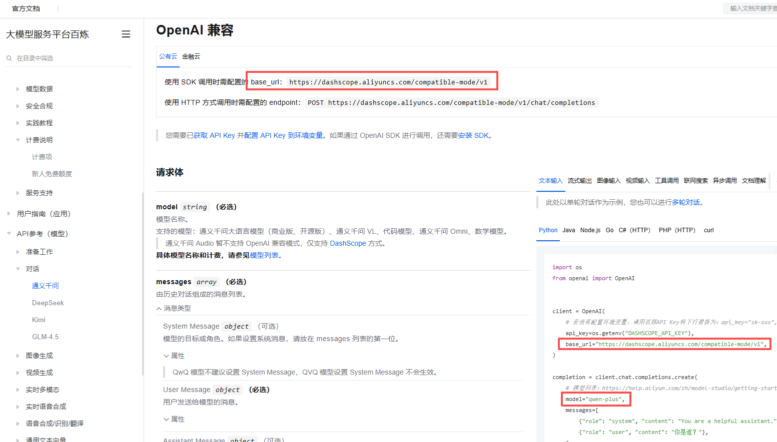Image resolution: width=777 pixels, height=442 pixels.
Task: Open the 模型列表 link
Action: coord(265,255)
